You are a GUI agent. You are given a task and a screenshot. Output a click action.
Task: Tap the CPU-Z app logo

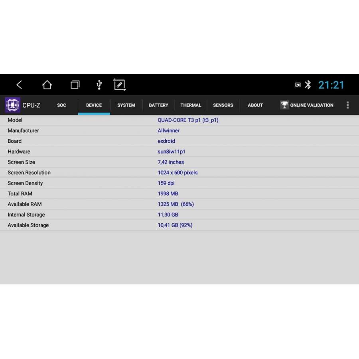[x=13, y=105]
